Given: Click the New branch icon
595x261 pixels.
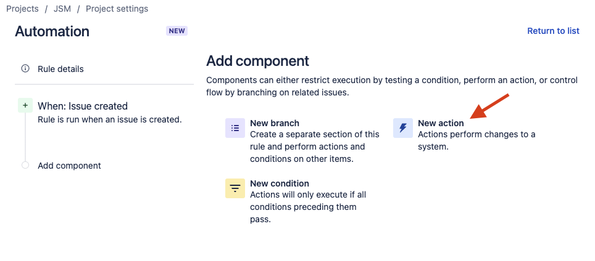Looking at the screenshot, I should [235, 128].
